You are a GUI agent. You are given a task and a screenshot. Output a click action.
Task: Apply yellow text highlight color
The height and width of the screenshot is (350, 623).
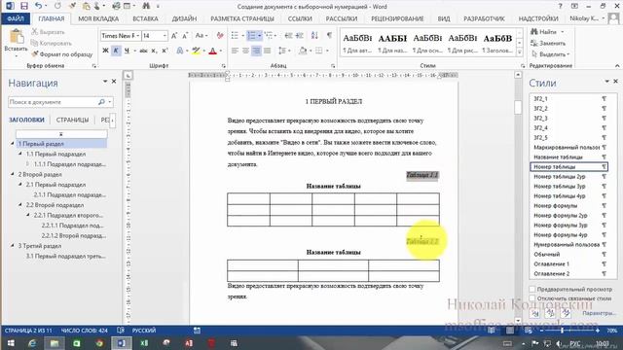tap(196, 51)
